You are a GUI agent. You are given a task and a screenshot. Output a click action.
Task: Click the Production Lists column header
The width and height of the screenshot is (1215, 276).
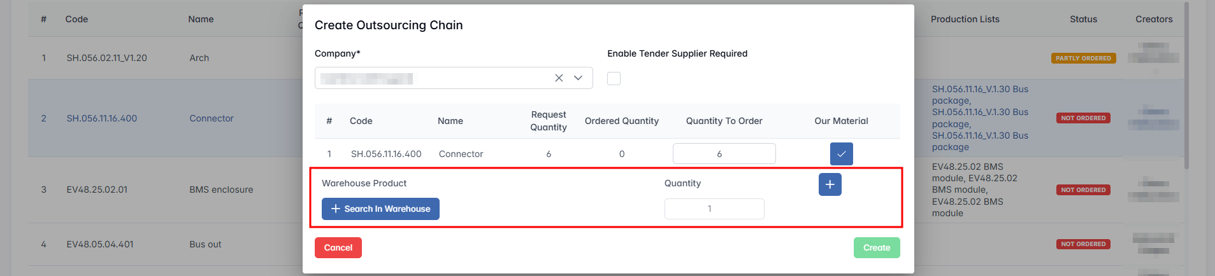point(965,19)
